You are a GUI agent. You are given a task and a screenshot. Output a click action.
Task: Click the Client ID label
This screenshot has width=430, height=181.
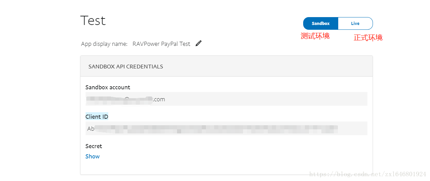(97, 117)
